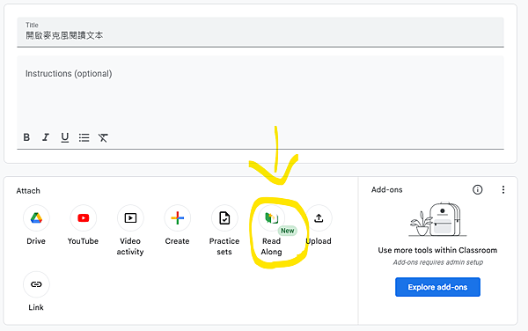This screenshot has width=528, height=331.
Task: Toggle italic text formatting
Action: pyautogui.click(x=46, y=137)
